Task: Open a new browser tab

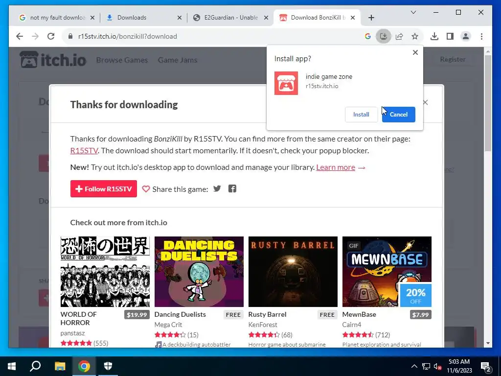Action: point(371,18)
